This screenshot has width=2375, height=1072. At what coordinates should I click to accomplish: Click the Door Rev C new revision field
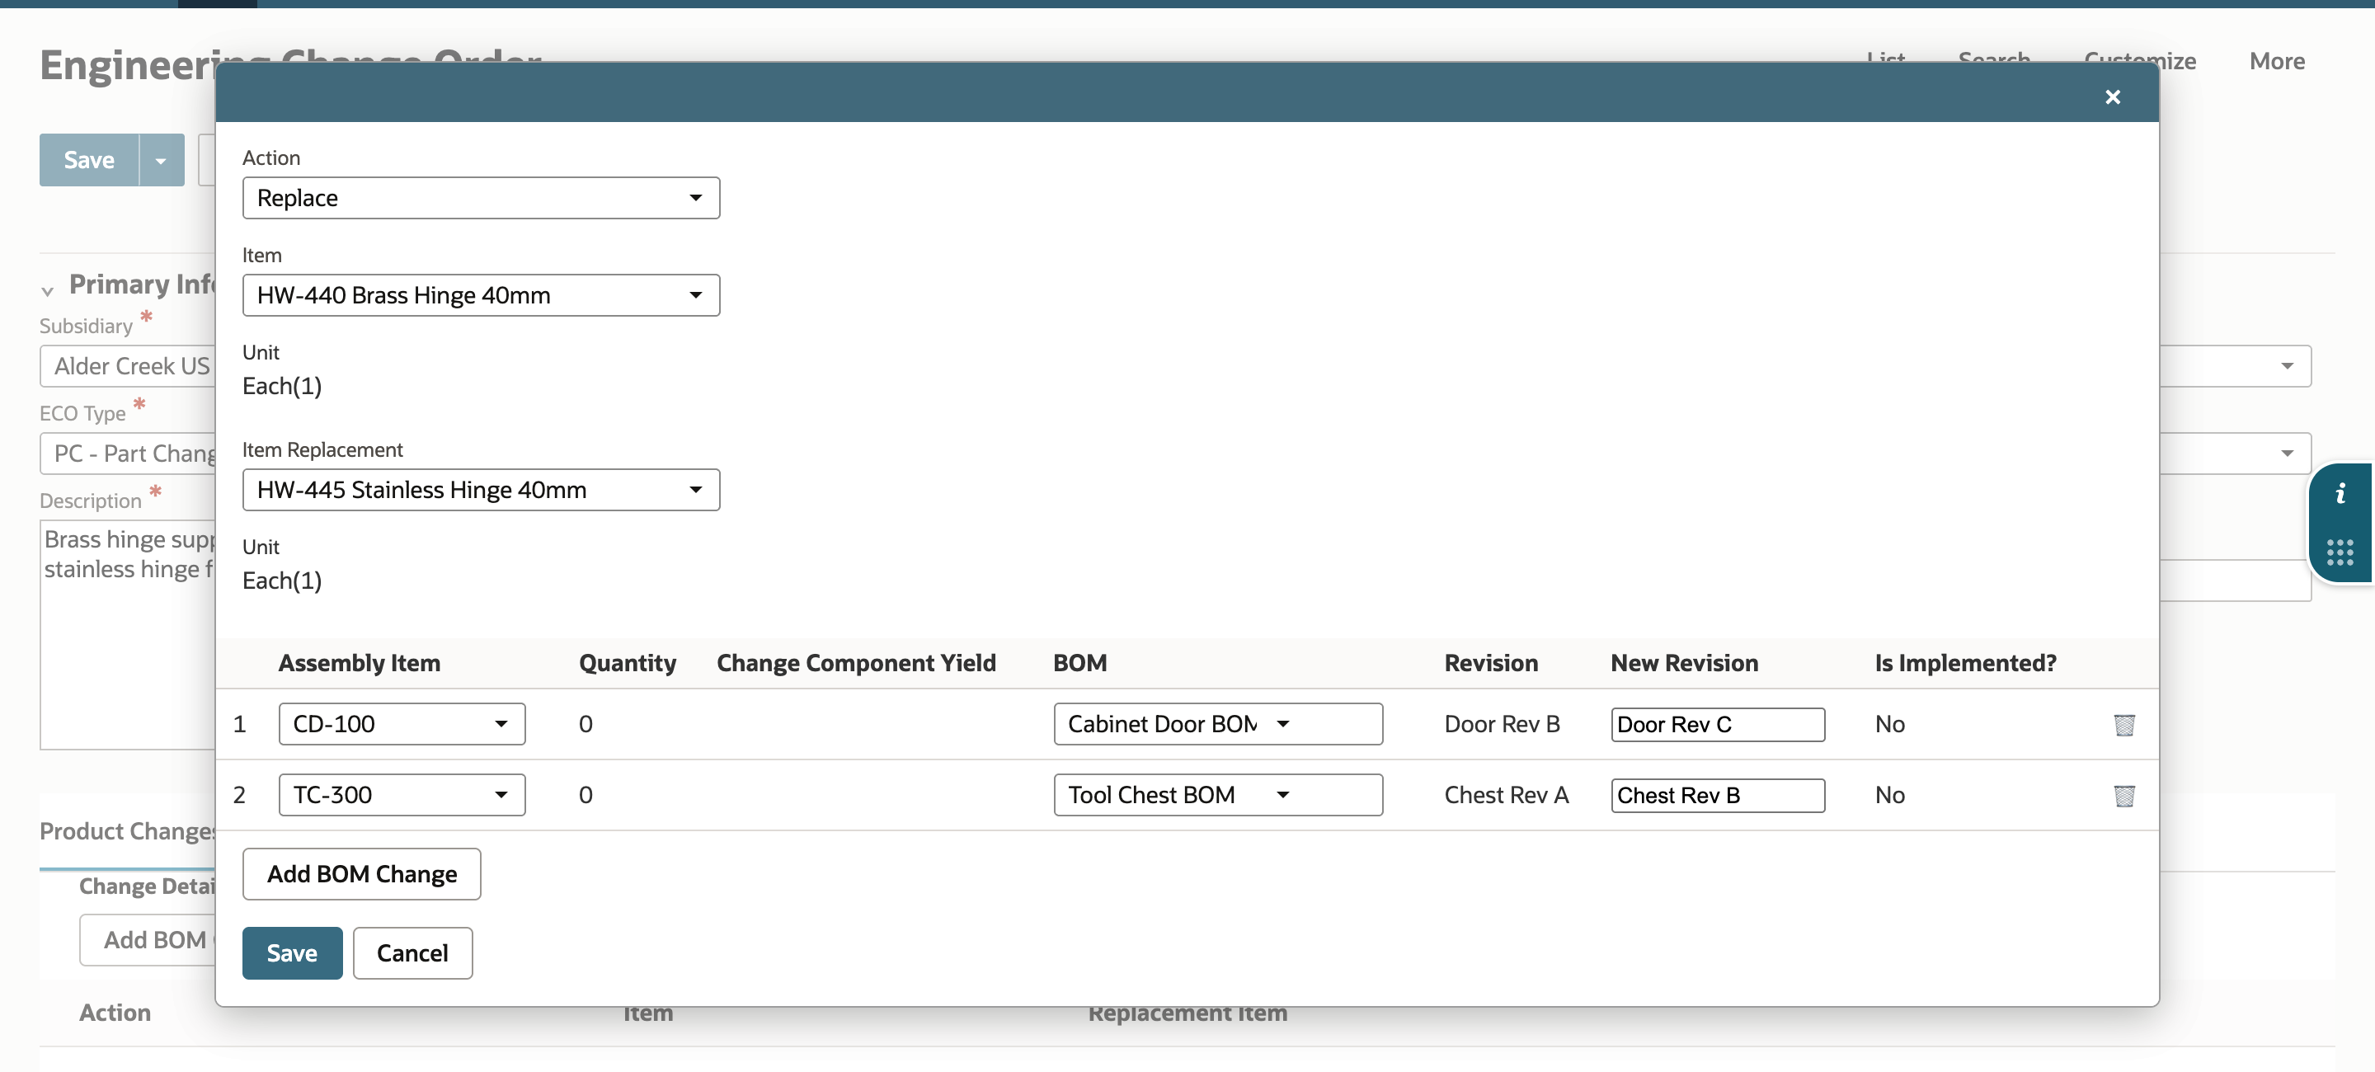click(x=1718, y=725)
